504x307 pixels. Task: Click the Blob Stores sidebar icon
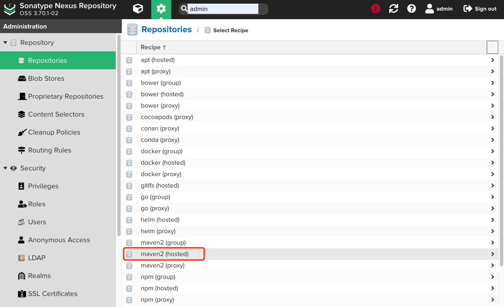(x=22, y=79)
